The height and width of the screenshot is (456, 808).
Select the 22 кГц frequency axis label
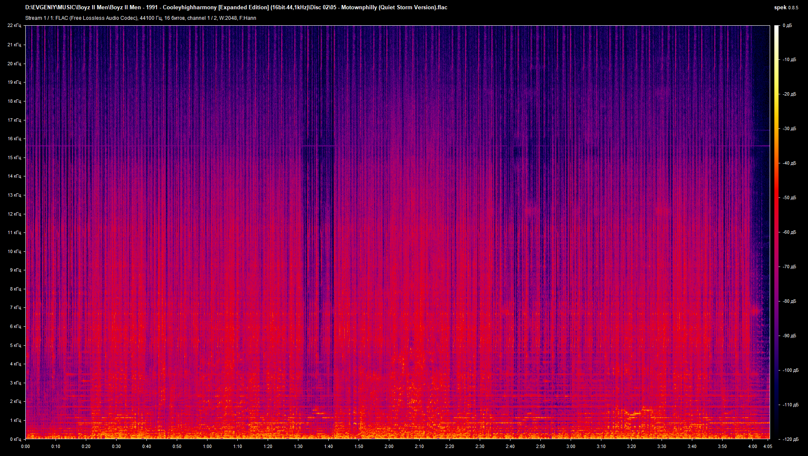pyautogui.click(x=15, y=25)
